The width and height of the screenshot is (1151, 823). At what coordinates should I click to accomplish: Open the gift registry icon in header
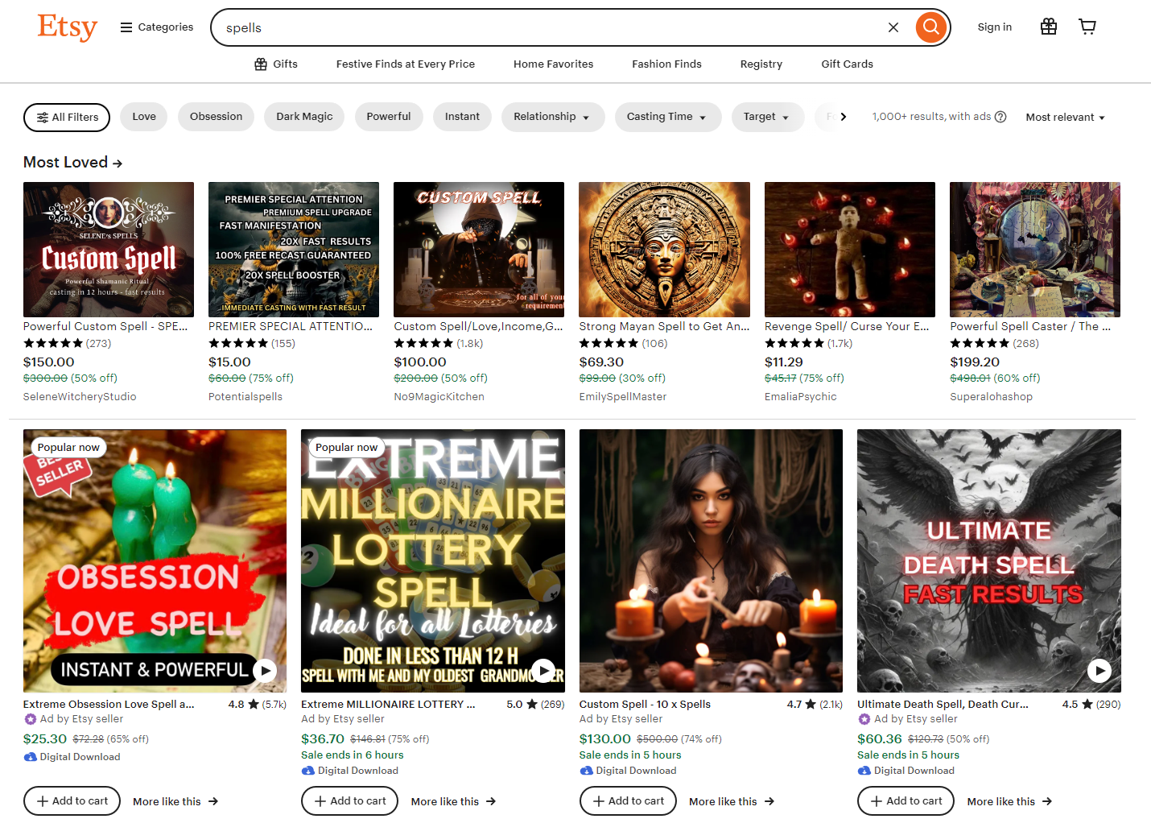click(1049, 27)
